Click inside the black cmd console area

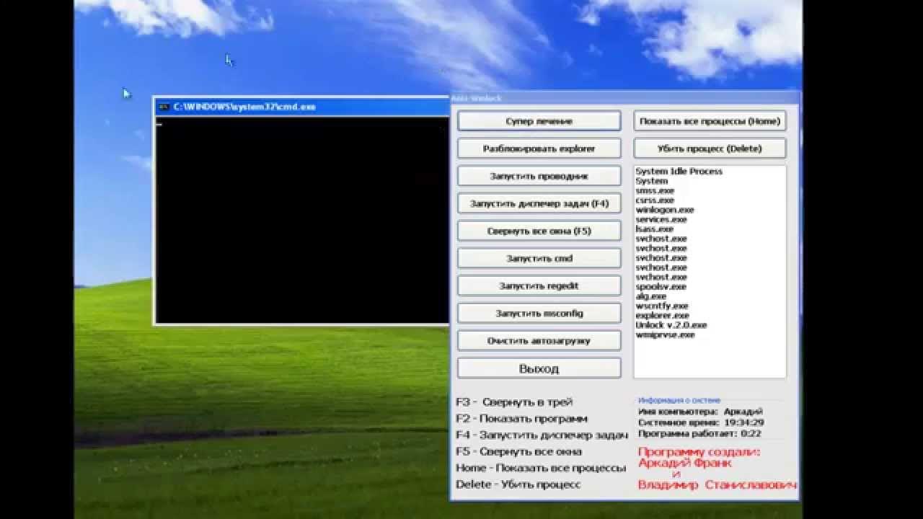(x=303, y=219)
